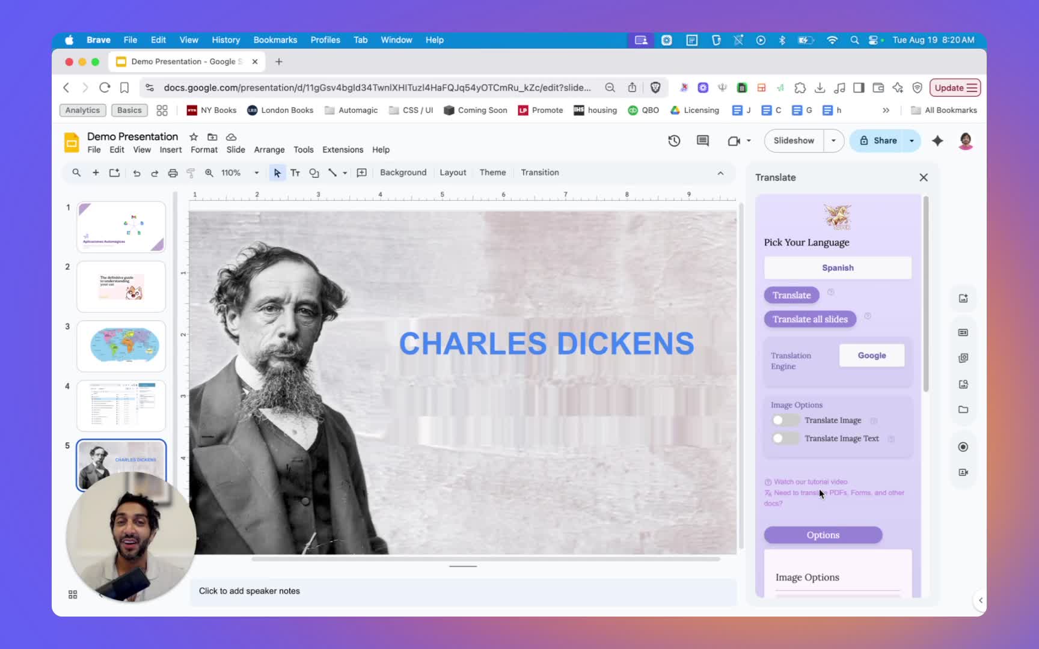Click Watch our tutorial video link
Viewport: 1039px width, 649px height.
click(x=810, y=482)
